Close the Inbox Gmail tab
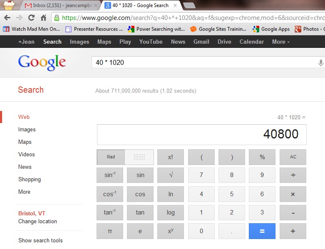The height and width of the screenshot is (249, 325). (x=96, y=5)
